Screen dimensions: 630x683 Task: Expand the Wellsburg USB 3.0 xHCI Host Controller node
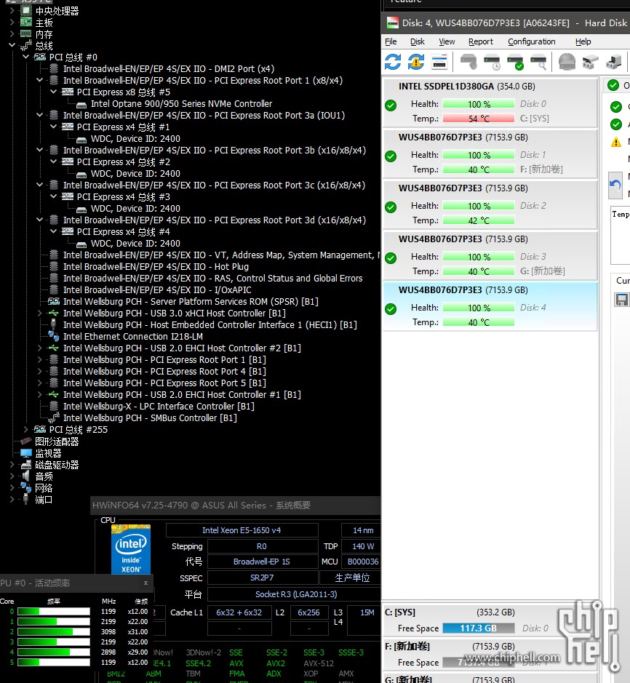point(39,313)
